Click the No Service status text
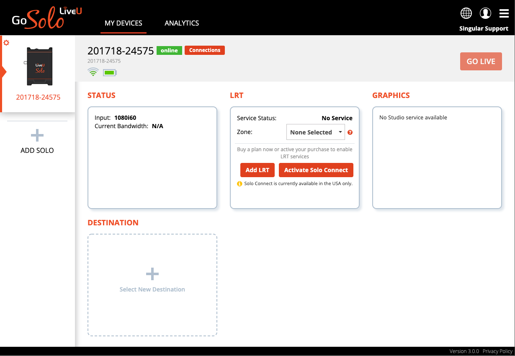Image resolution: width=515 pixels, height=356 pixels. (337, 118)
